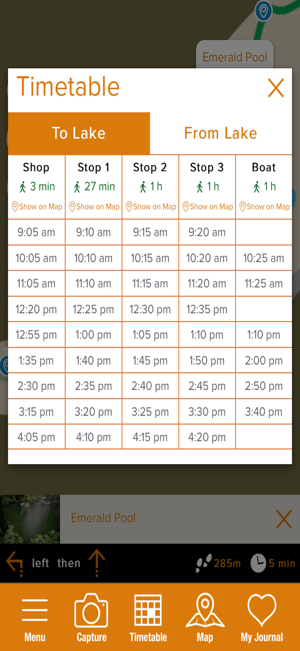Switch to the From Lake tab
The height and width of the screenshot is (651, 300).
point(221,133)
